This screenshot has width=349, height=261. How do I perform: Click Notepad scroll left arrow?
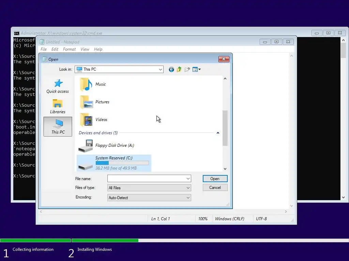point(41,212)
